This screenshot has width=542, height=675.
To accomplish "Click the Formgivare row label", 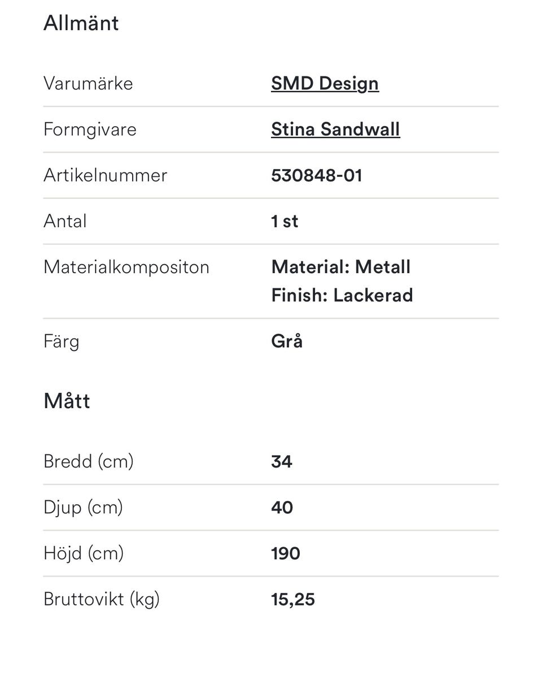I will click(90, 129).
